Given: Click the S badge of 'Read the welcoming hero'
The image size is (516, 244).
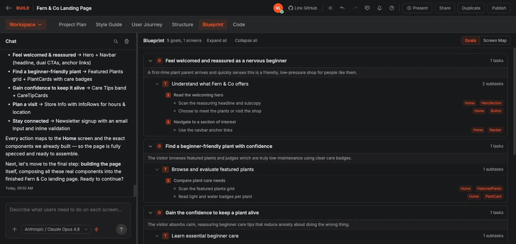Looking at the screenshot, I should [168, 95].
